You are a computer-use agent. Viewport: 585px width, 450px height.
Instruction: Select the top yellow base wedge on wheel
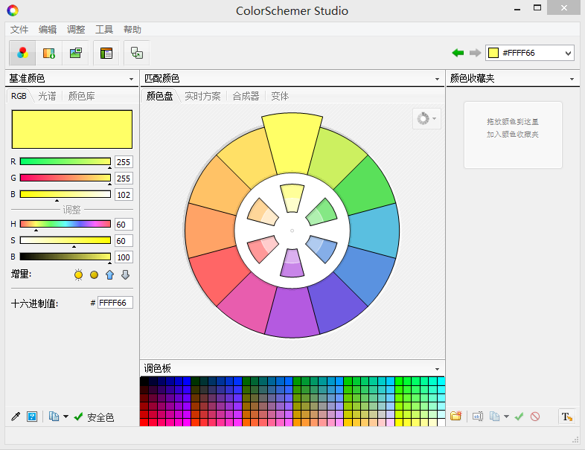point(292,144)
